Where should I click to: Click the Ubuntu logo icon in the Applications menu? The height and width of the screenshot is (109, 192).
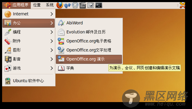pos(8,5)
